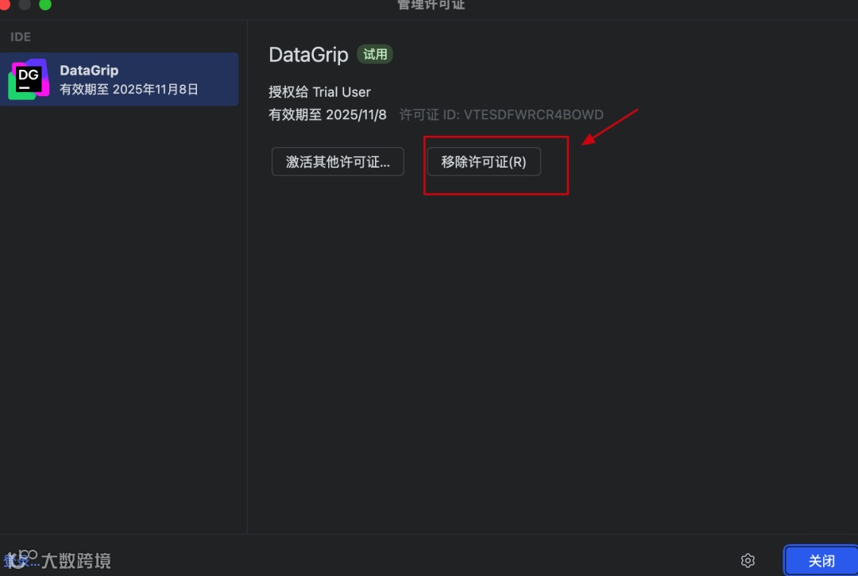Viewport: 858px width, 576px height.
Task: Click the IDE section header
Action: pos(20,37)
